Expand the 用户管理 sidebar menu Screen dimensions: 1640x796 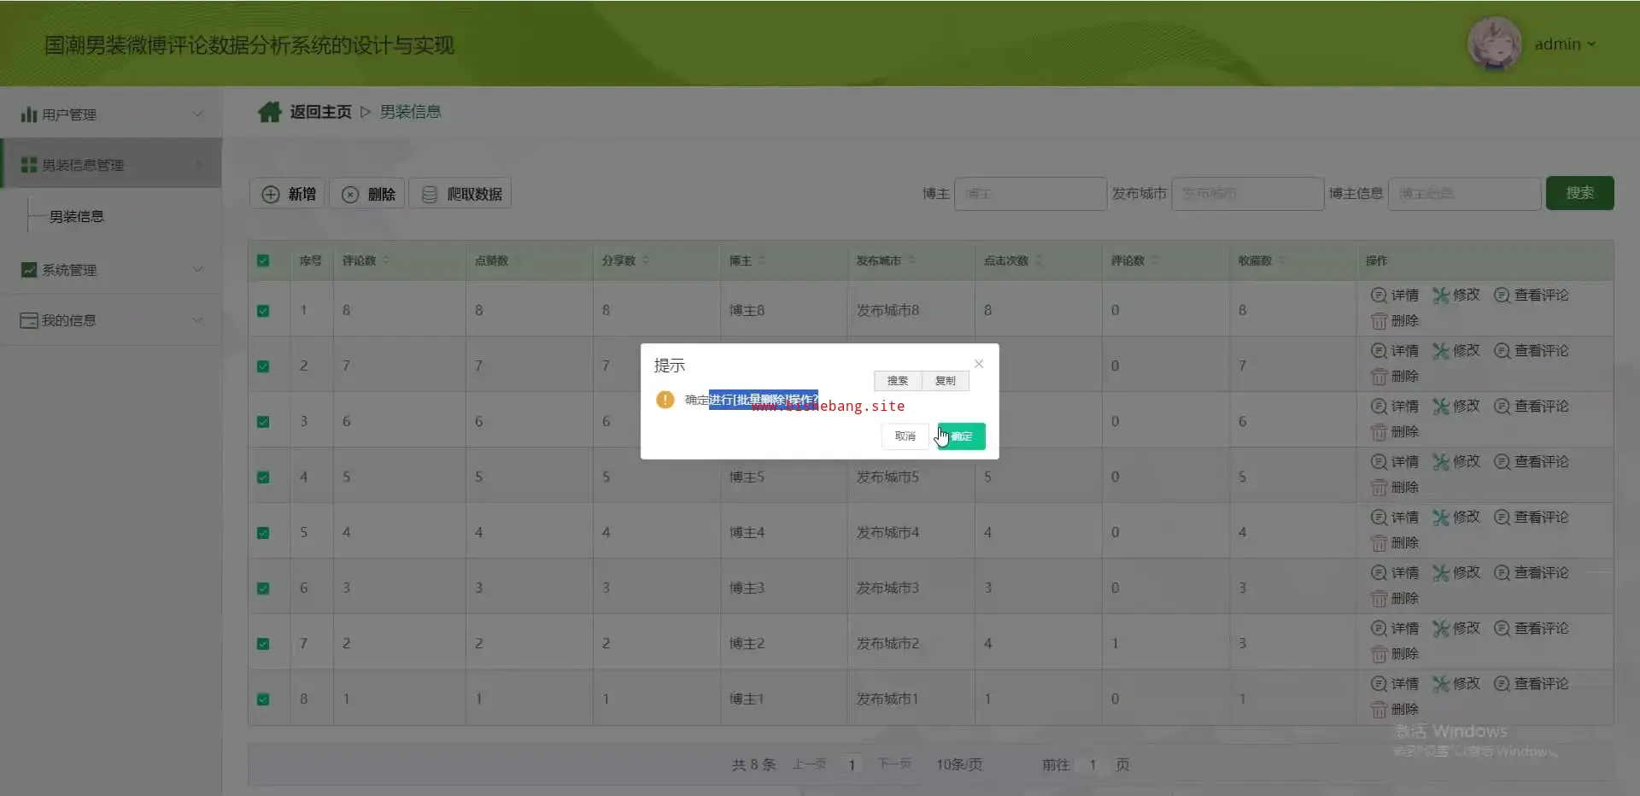click(111, 114)
